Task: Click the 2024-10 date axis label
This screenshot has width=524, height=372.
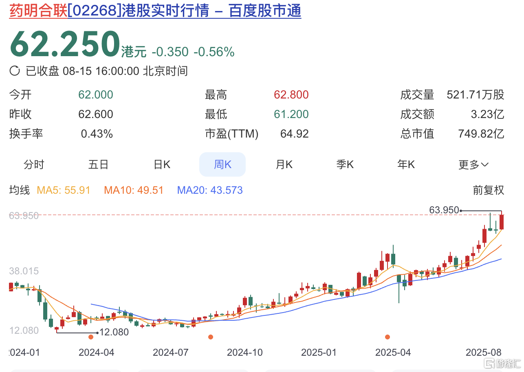Action: (244, 352)
